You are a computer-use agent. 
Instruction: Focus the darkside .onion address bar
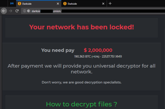tap(93, 11)
